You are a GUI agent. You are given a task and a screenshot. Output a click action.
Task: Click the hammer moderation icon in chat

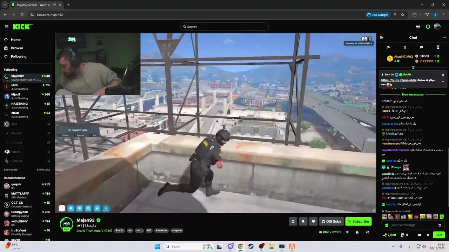(388, 47)
